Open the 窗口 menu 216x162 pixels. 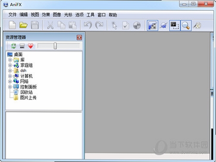(102, 15)
